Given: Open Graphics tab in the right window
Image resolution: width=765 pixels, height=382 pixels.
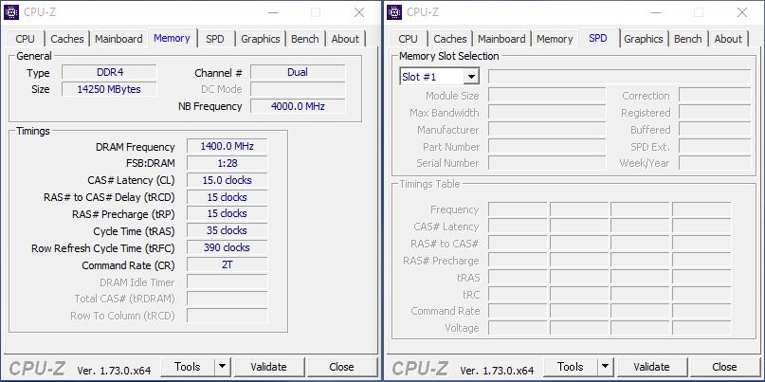Looking at the screenshot, I should click(x=644, y=39).
